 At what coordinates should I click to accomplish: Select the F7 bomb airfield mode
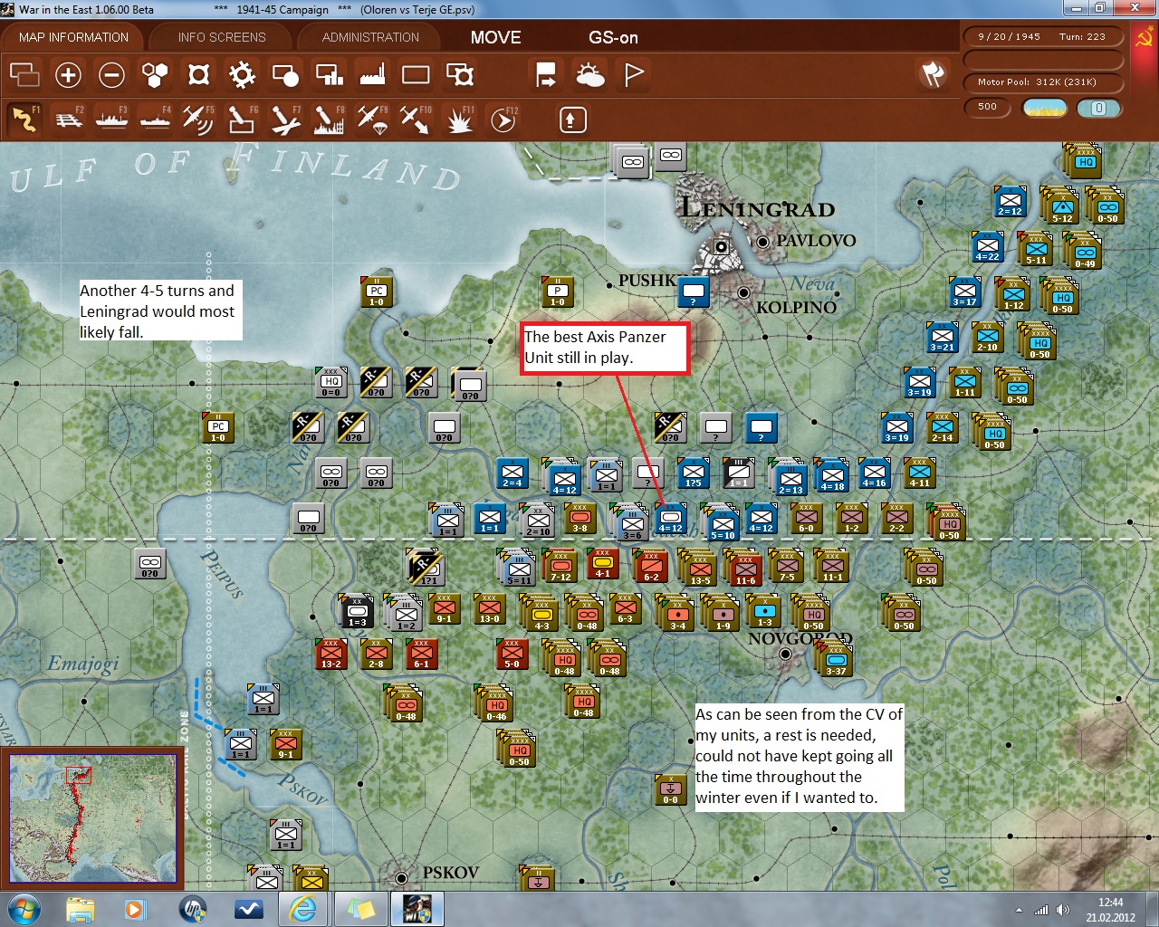point(285,119)
